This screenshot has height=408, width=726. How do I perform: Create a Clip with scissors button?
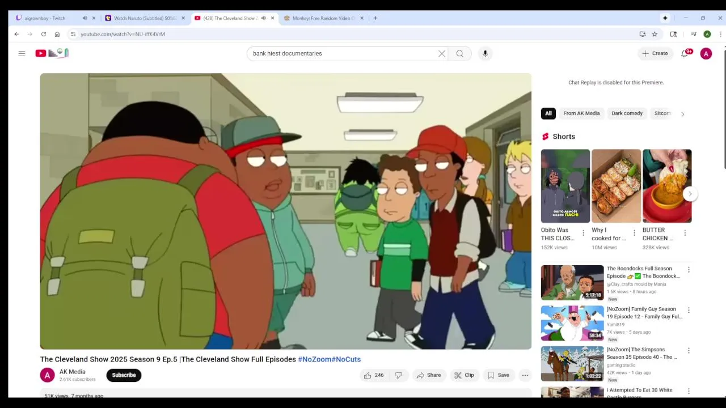point(464,375)
